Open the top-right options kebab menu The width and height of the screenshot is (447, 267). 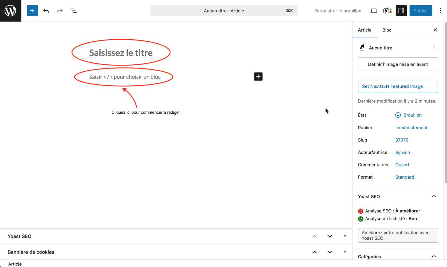[440, 11]
